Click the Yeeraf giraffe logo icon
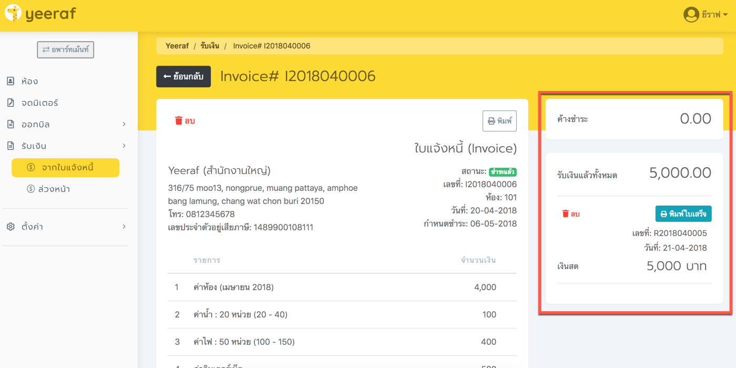 (13, 13)
